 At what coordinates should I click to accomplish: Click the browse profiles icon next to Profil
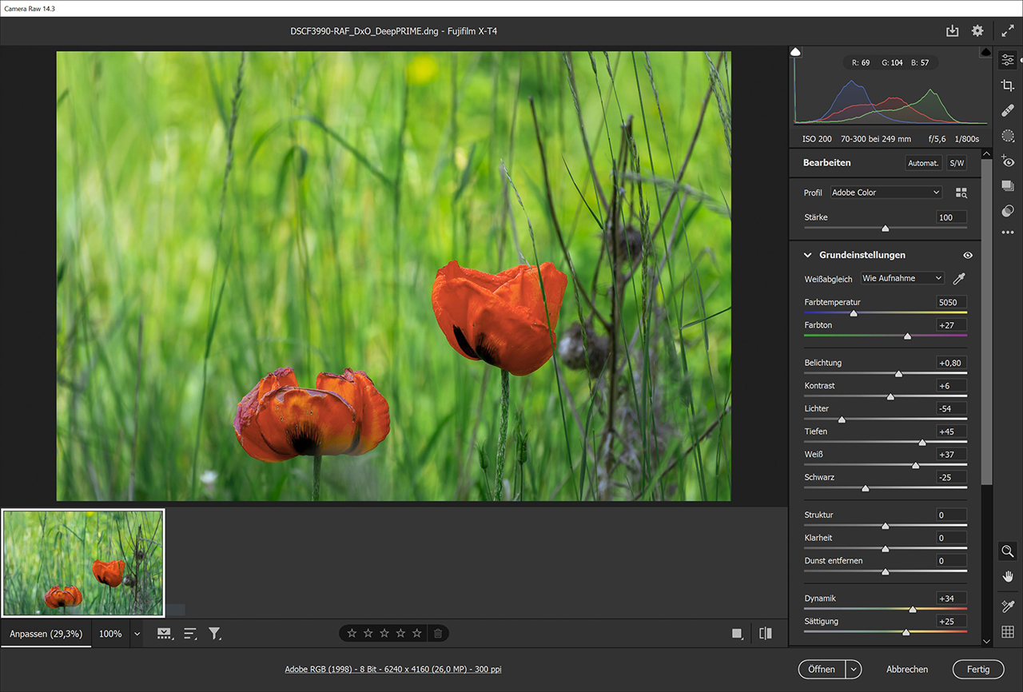coord(961,193)
